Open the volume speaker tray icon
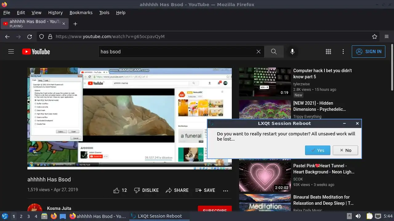 (358, 216)
